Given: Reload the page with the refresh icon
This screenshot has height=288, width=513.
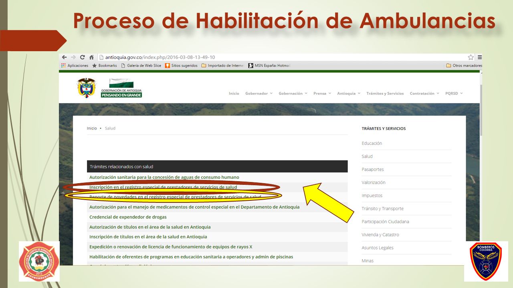Looking at the screenshot, I should (83, 57).
